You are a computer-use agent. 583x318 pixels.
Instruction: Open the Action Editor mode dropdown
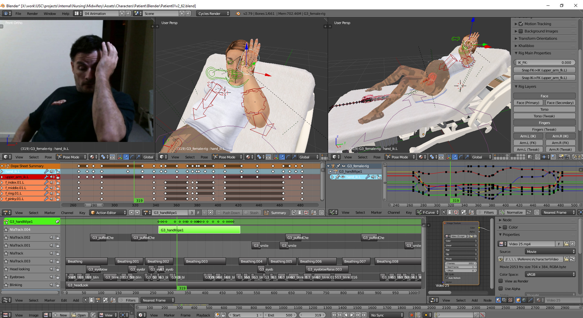[x=108, y=213]
